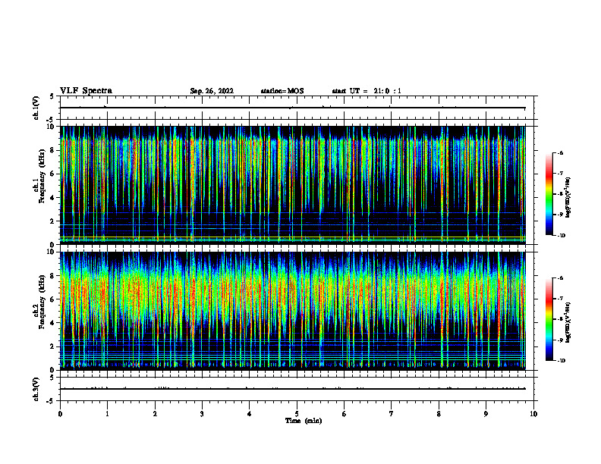
Task: Click the ch.2 frequency tick label 8
Action: click(x=52, y=276)
